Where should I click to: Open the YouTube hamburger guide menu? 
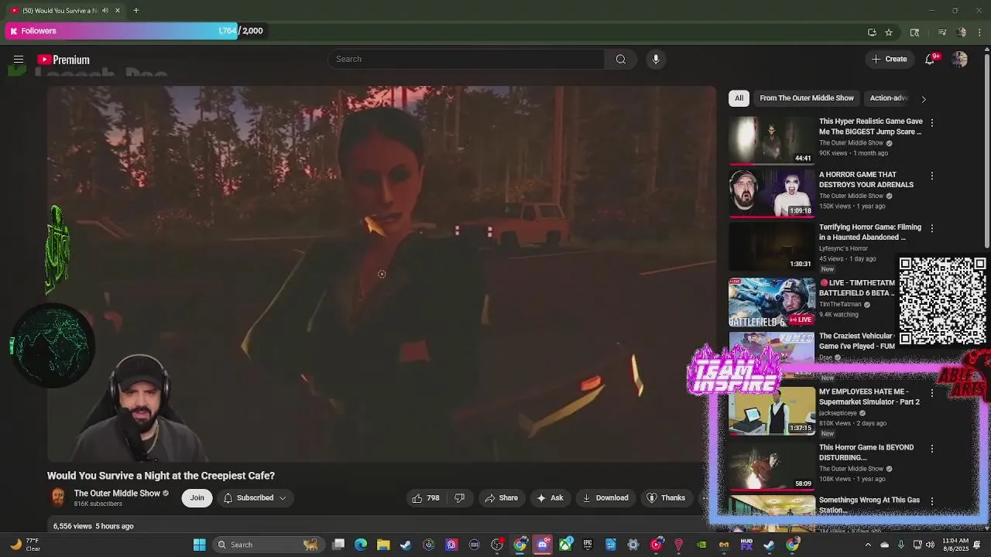click(19, 60)
